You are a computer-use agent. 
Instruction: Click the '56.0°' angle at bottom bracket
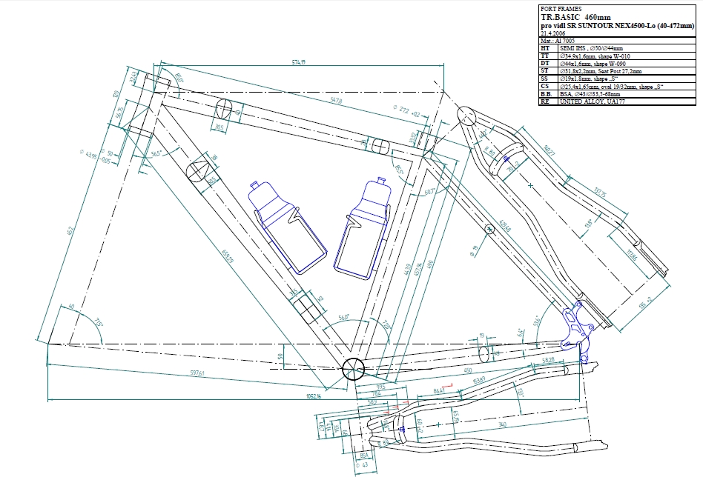(x=343, y=317)
